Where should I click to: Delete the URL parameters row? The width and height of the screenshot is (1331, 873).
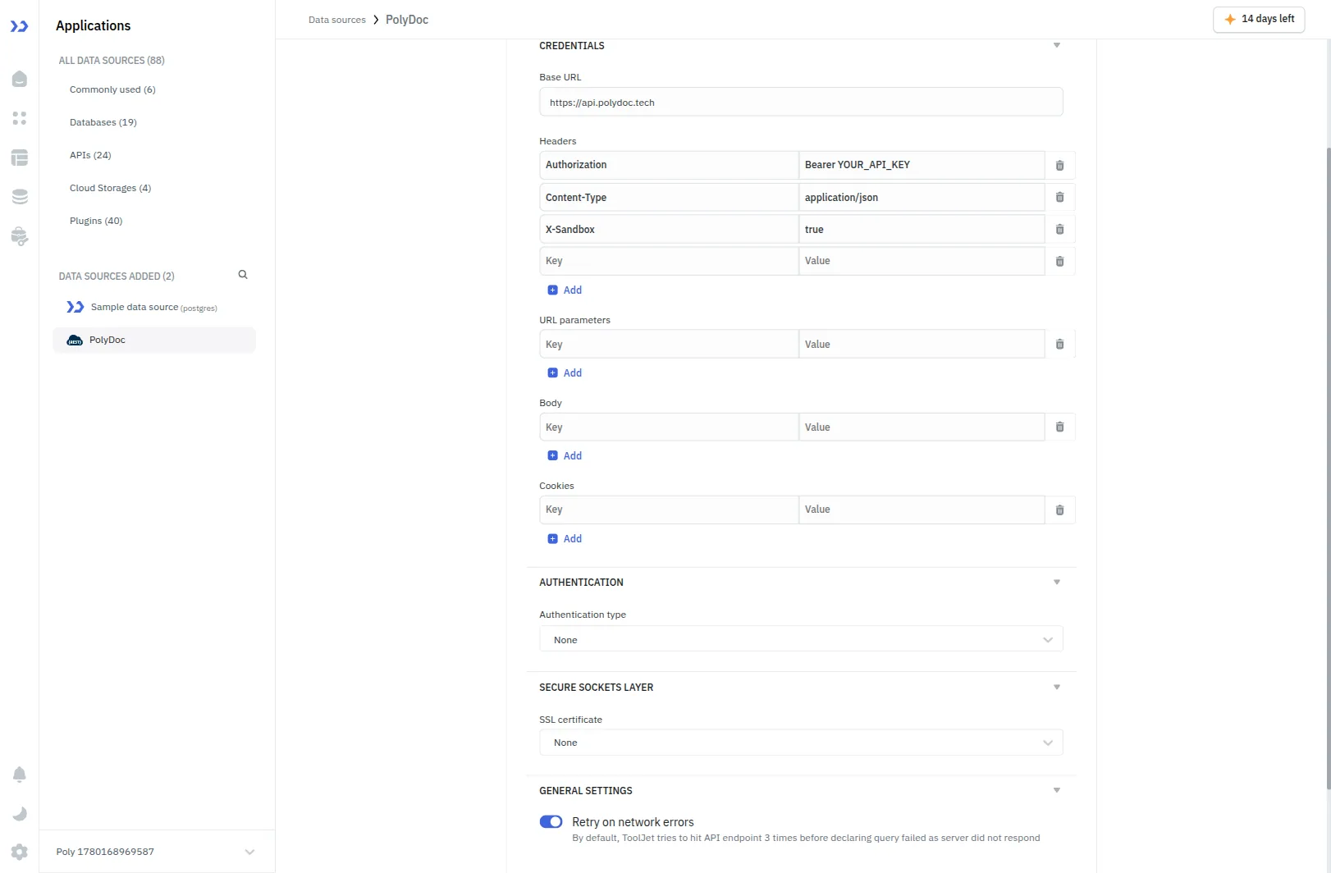tap(1059, 345)
